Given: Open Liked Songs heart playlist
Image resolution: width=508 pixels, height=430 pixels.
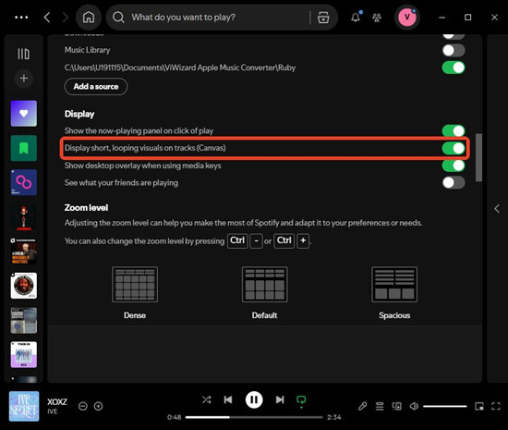Looking at the screenshot, I should pos(24,114).
